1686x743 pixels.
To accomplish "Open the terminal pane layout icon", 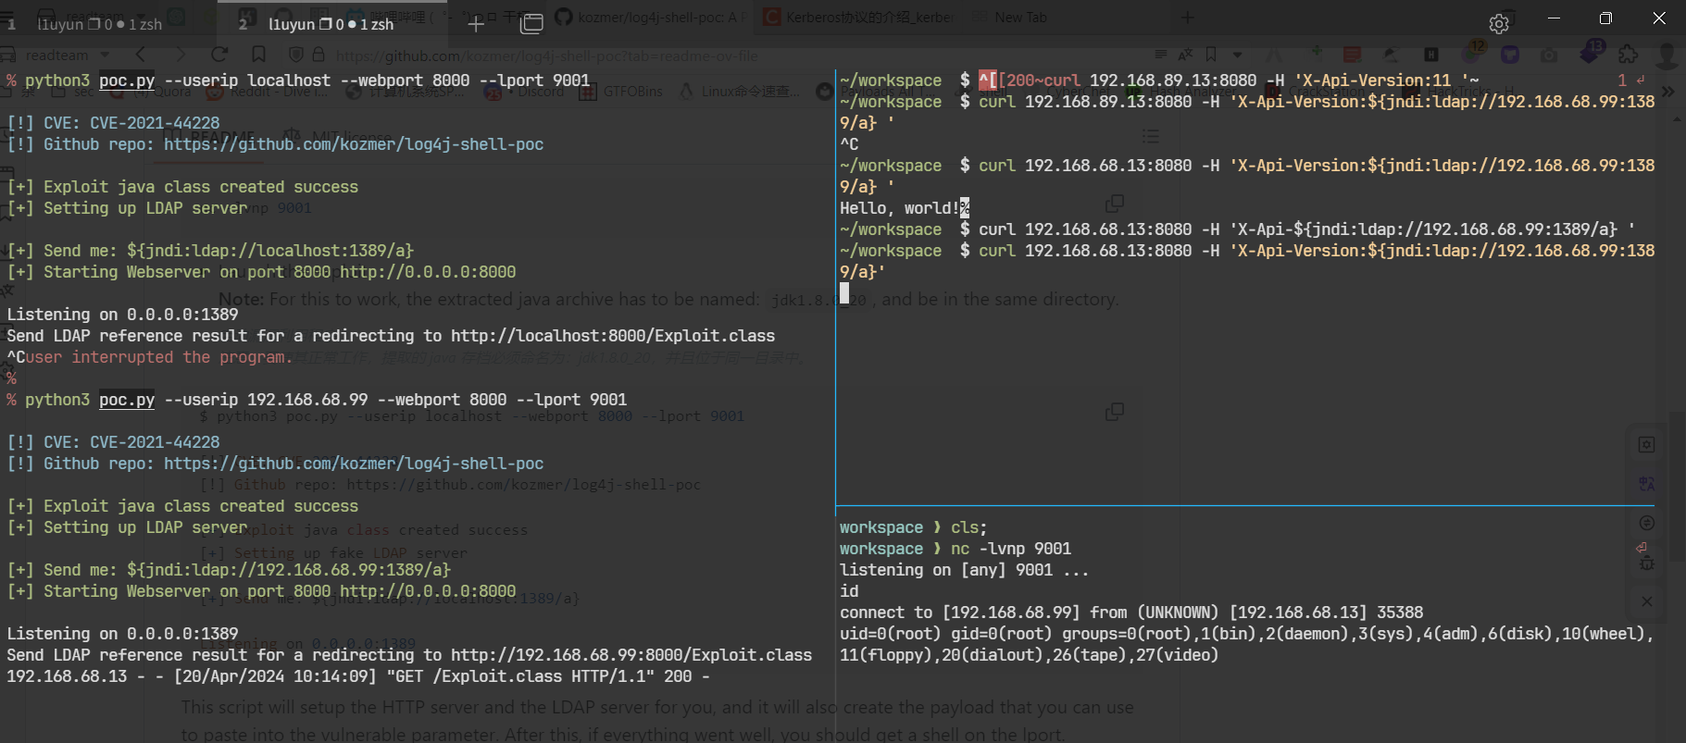I will [x=531, y=24].
